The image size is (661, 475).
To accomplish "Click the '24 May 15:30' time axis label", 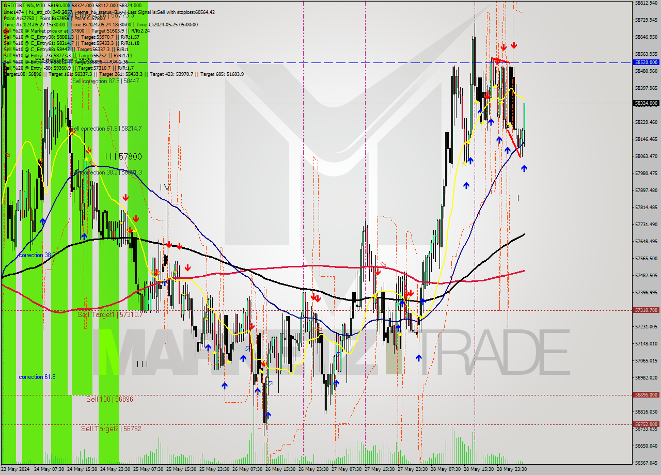I will coord(82,469).
